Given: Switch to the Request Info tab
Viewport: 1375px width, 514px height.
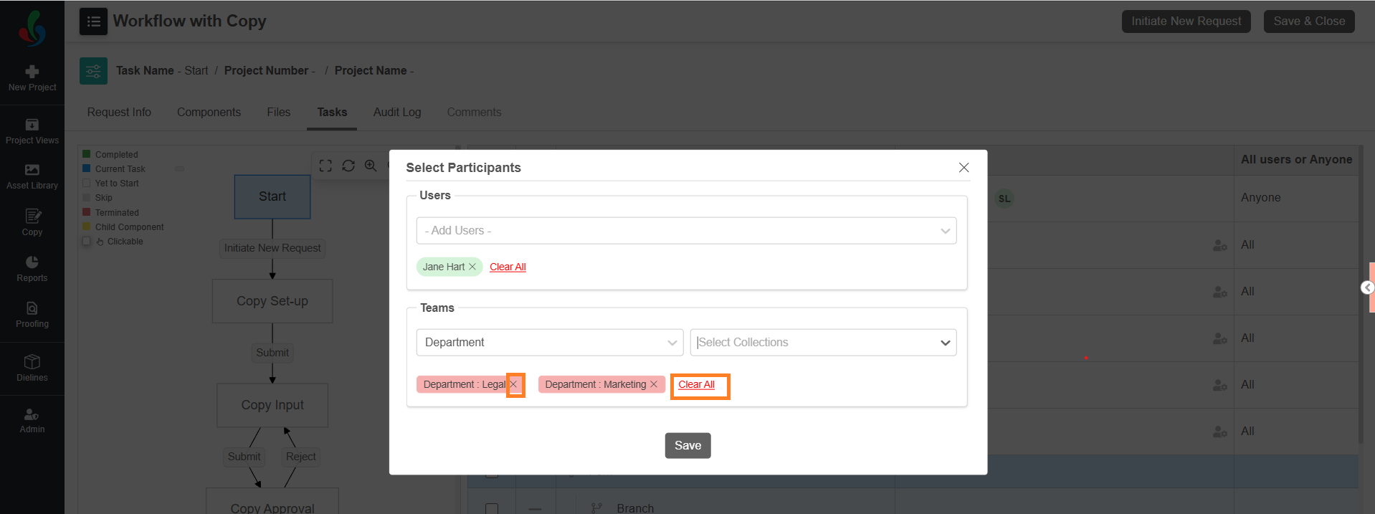Looking at the screenshot, I should (119, 113).
